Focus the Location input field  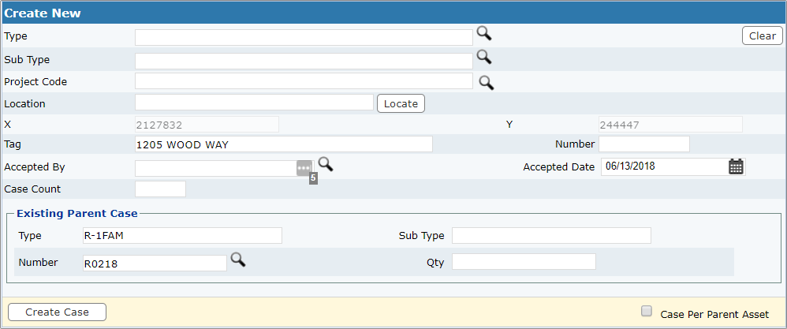[255, 103]
